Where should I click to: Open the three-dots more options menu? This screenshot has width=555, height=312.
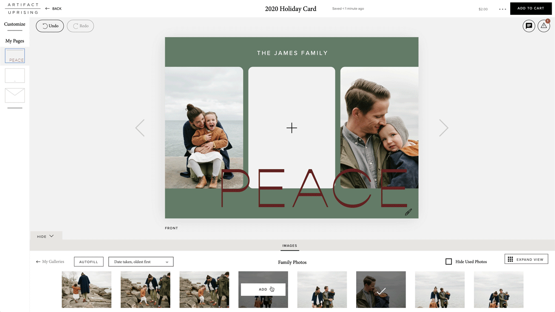pos(503,9)
